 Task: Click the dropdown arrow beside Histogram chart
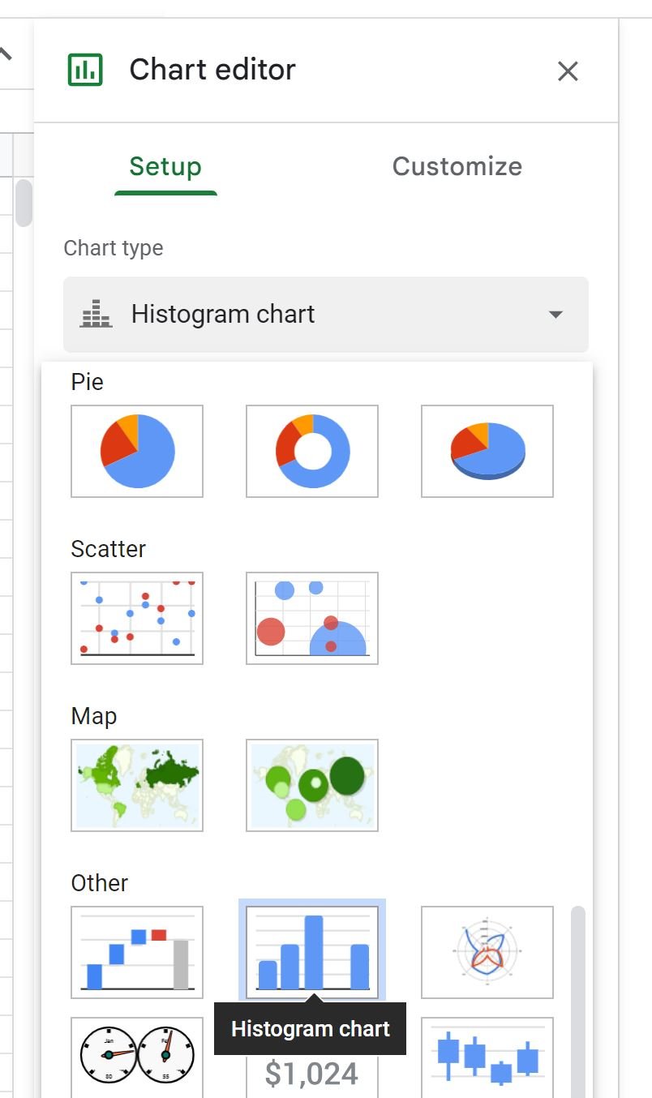(x=555, y=315)
